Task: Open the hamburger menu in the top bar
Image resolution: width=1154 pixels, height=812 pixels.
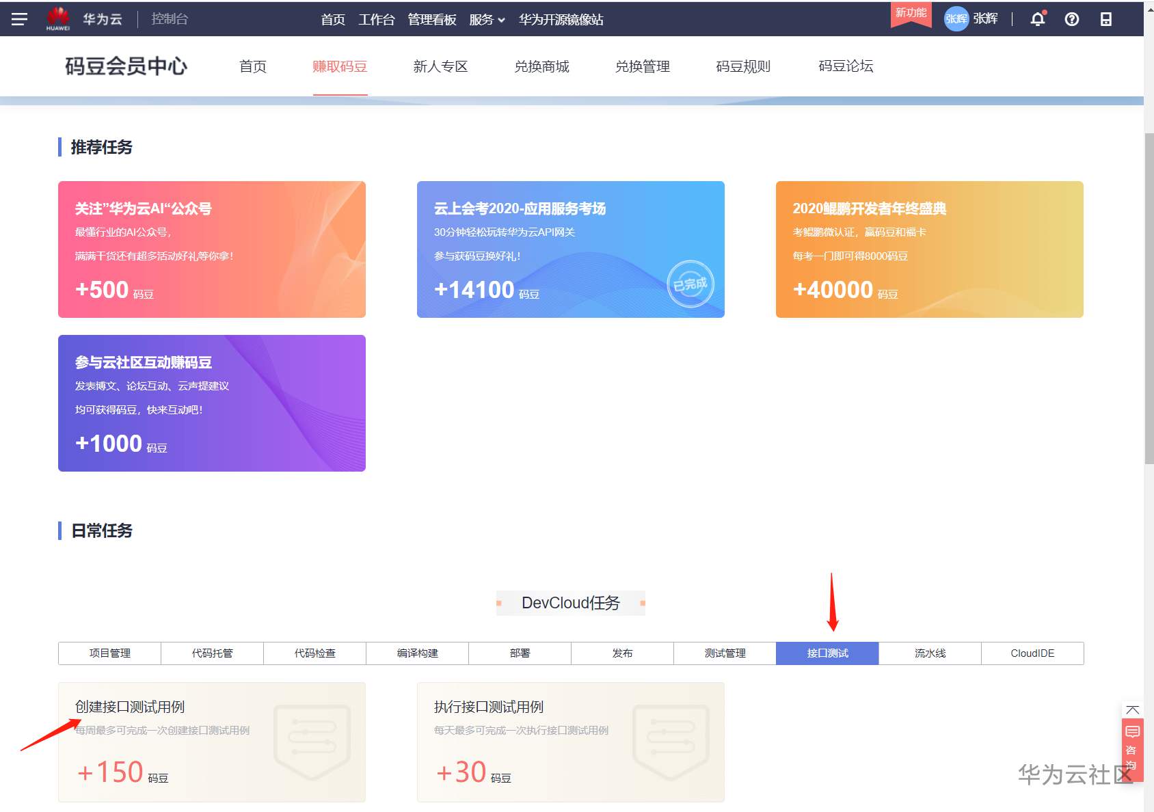Action: point(19,19)
